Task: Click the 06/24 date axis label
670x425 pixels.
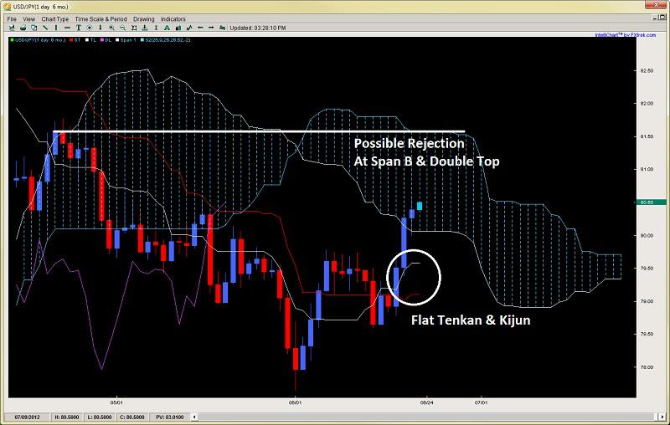Action: [427, 402]
